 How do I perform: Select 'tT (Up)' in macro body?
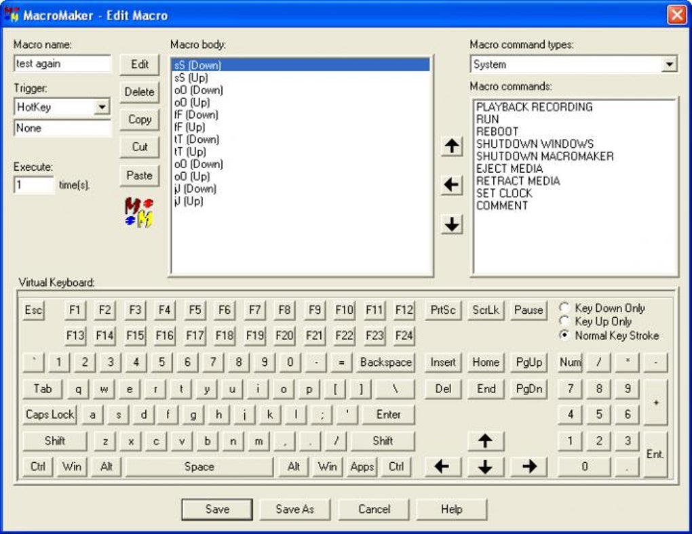tap(300, 152)
